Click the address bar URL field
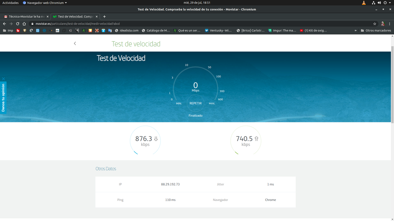Viewport: 394px width, 221px height. point(197,24)
